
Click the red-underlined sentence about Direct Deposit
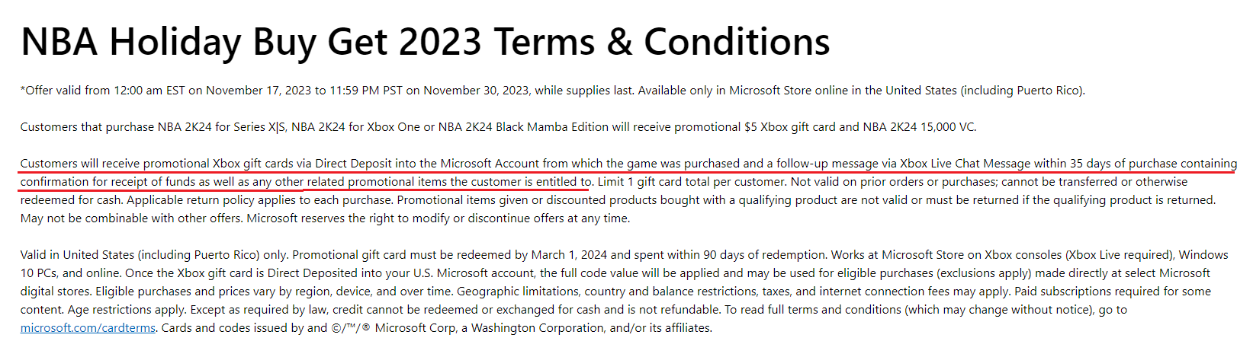628,173
